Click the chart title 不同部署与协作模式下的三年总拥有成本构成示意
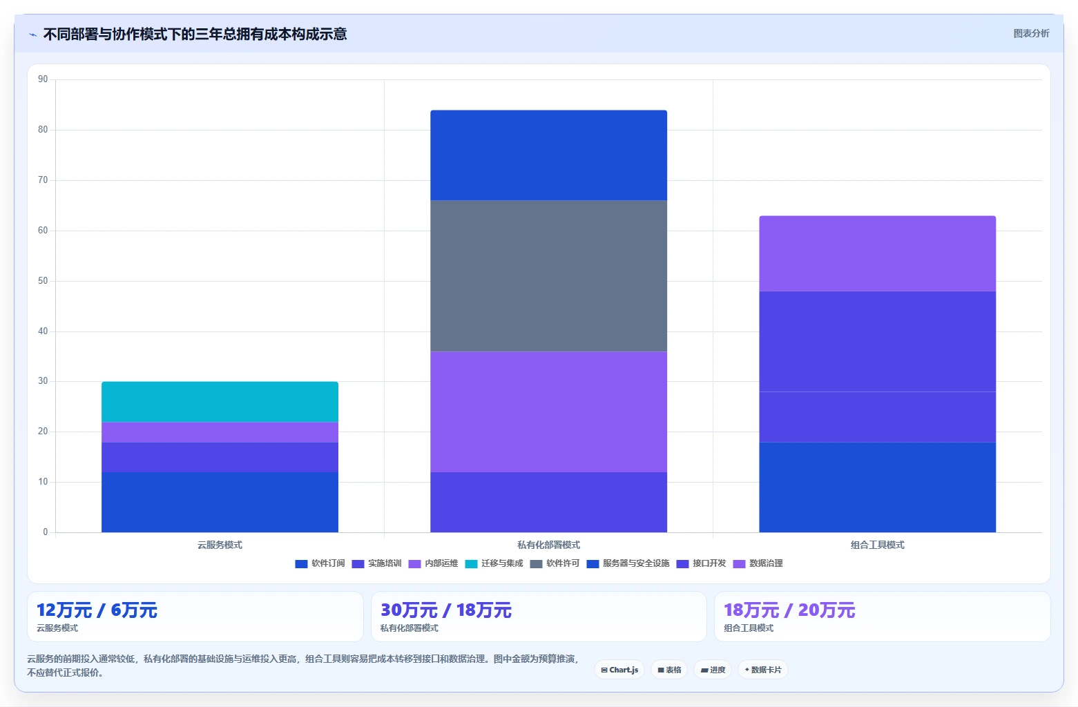This screenshot has width=1078, height=707. (195, 34)
